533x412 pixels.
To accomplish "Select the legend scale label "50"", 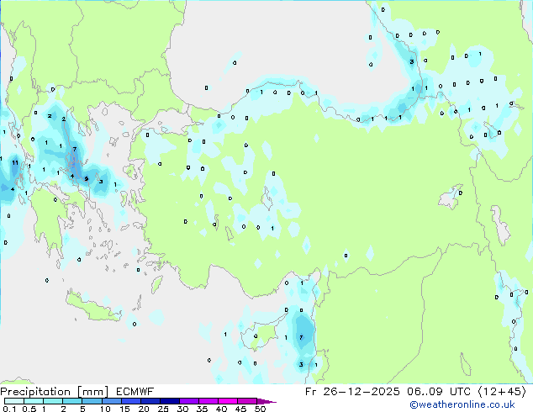I will click(260, 409).
